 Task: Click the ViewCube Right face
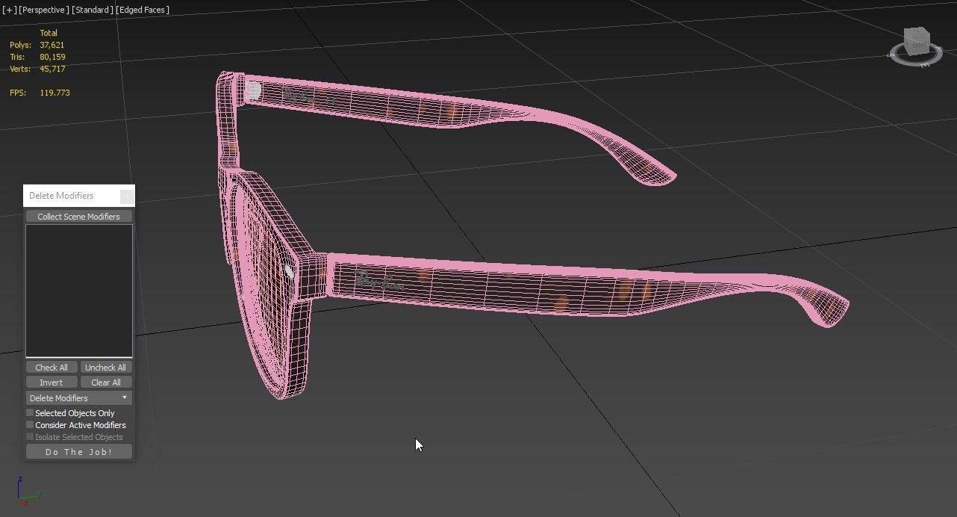coord(918,45)
